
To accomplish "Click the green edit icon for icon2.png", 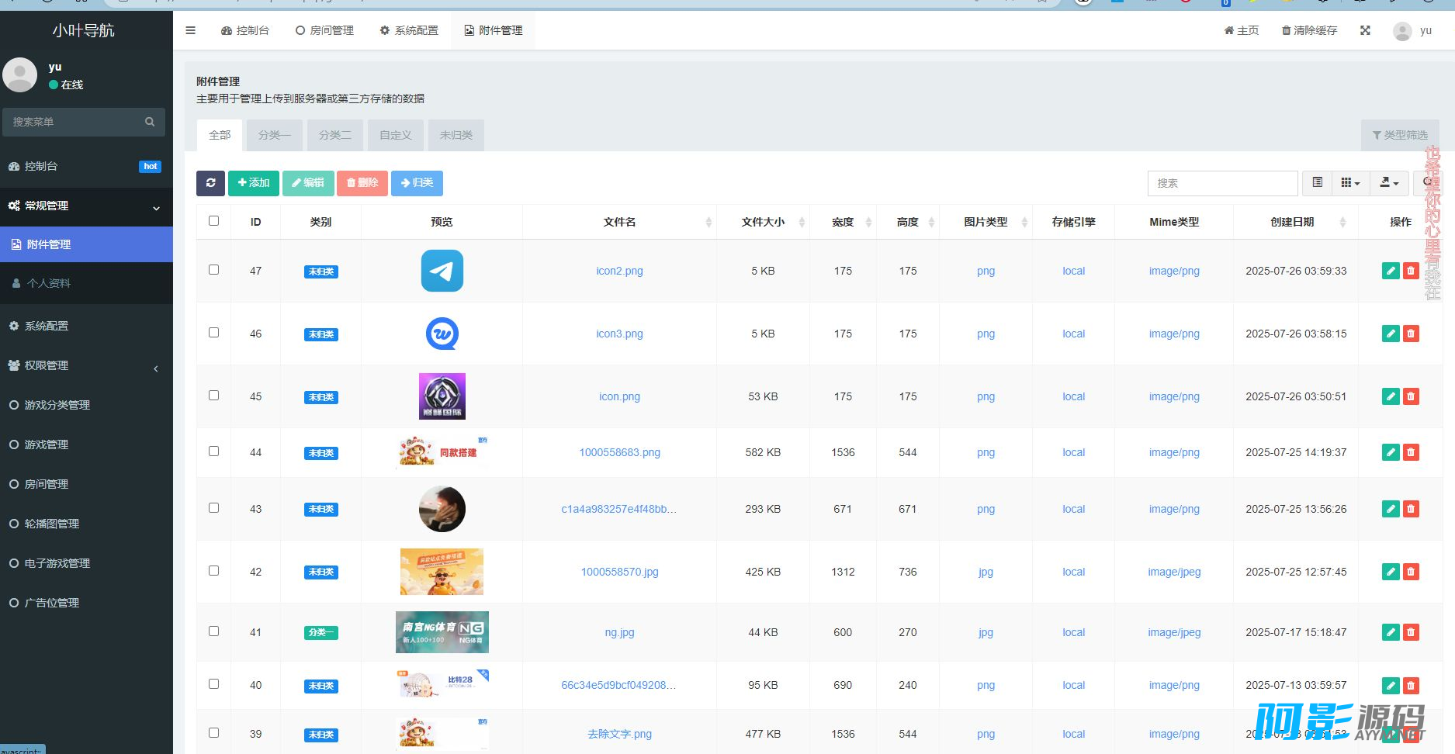I will point(1391,271).
